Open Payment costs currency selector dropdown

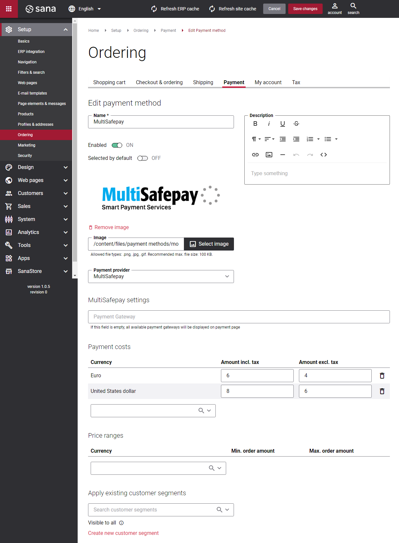coord(209,411)
